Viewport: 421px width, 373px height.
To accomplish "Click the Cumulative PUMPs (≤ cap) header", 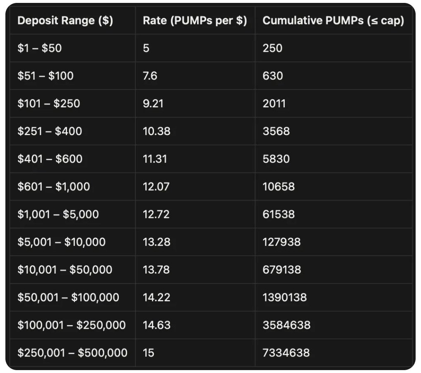I will 333,21.
